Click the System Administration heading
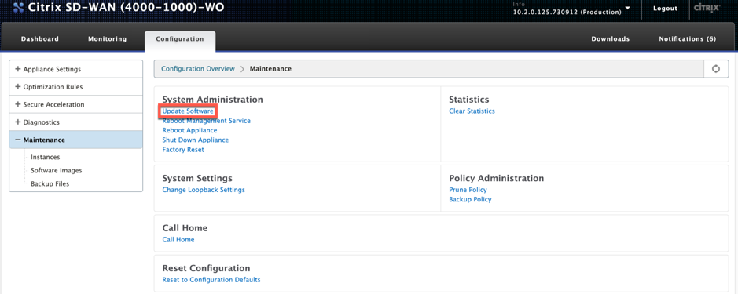This screenshot has height=294, width=738. click(212, 100)
